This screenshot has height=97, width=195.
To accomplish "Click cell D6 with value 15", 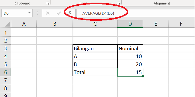I will (130, 72).
